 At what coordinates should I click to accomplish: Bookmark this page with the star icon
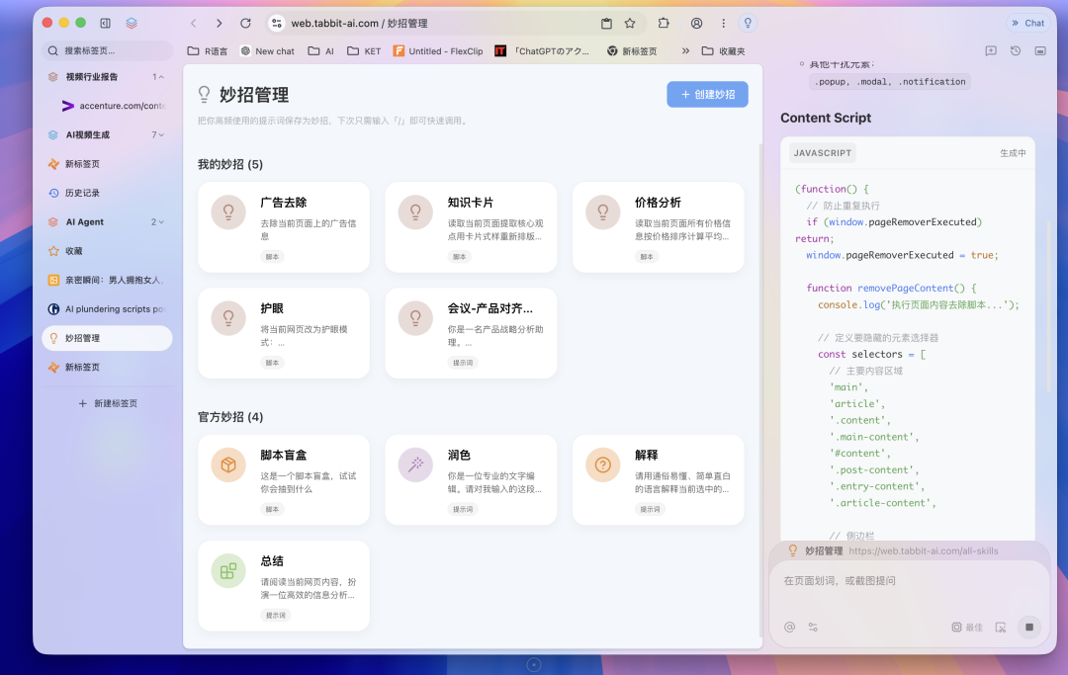coord(630,23)
